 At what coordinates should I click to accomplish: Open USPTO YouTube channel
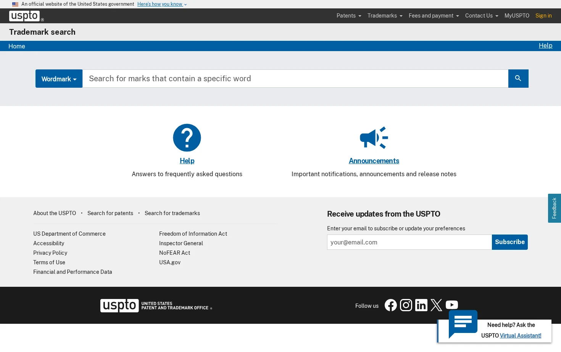tap(452, 305)
